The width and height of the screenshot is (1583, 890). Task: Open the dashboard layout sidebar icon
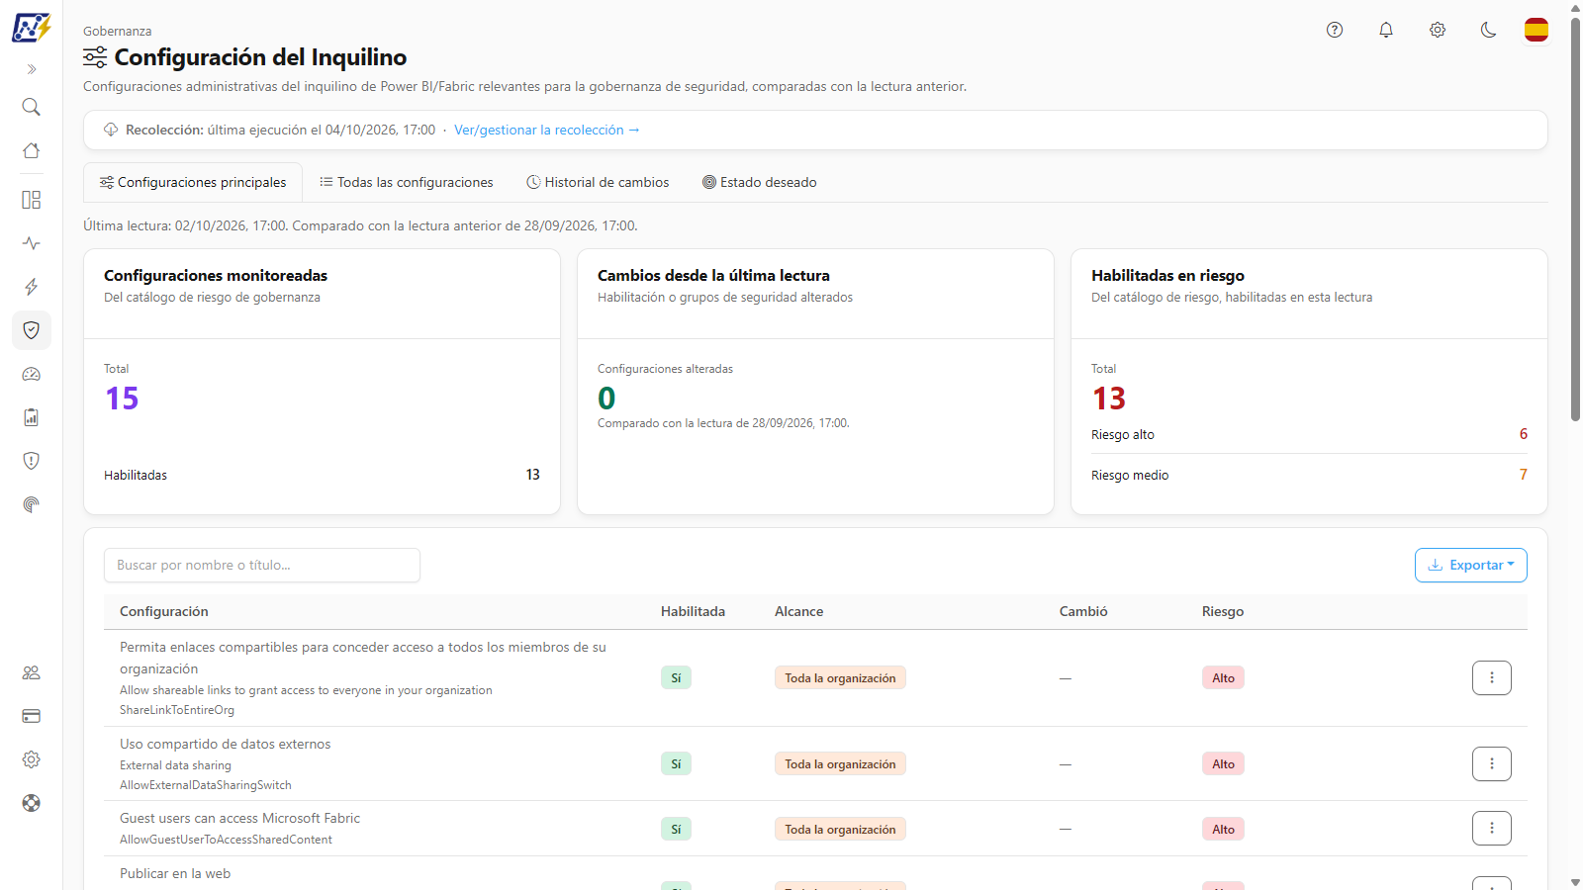(32, 200)
